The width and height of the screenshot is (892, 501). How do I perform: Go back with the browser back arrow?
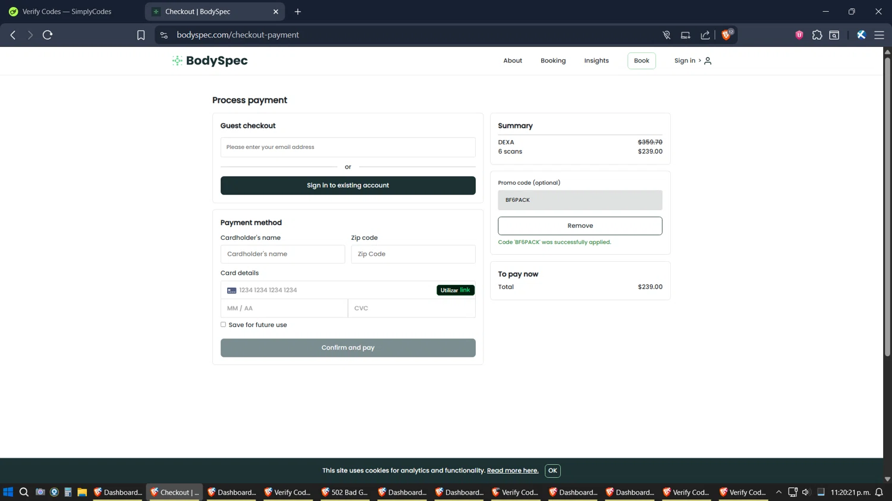coord(13,35)
